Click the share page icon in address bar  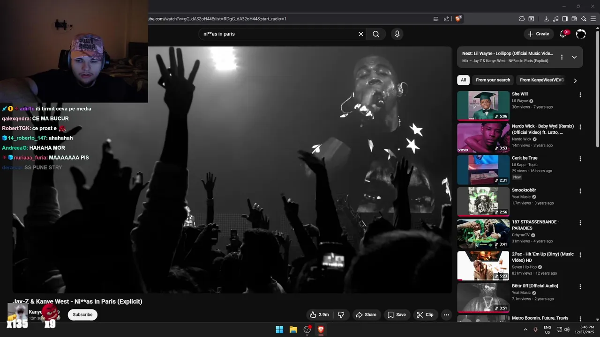[447, 19]
